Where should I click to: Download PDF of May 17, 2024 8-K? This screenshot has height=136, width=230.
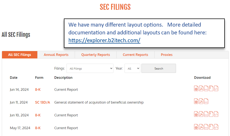pos(201,127)
